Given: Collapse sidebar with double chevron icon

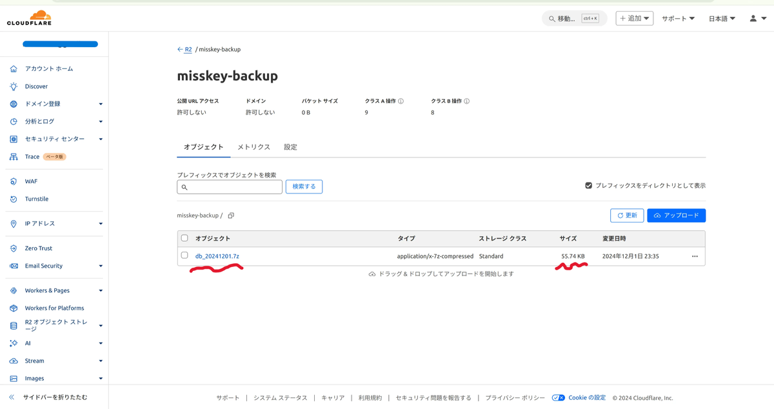Looking at the screenshot, I should (12, 397).
